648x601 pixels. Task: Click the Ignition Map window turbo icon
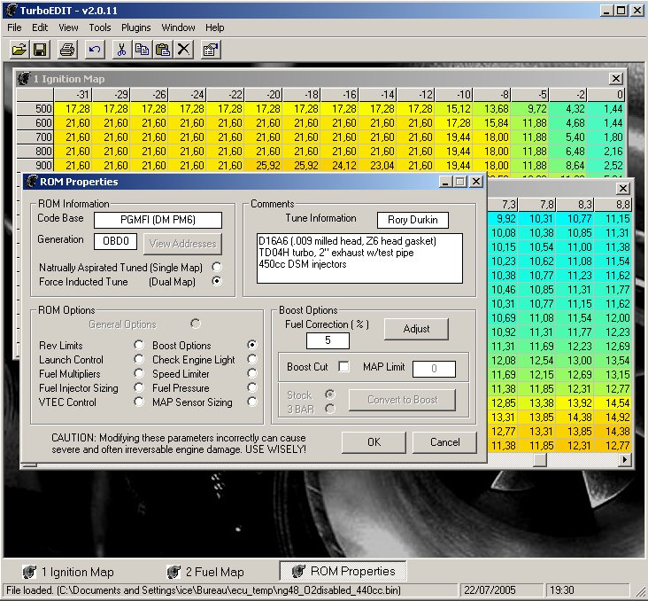(x=24, y=78)
